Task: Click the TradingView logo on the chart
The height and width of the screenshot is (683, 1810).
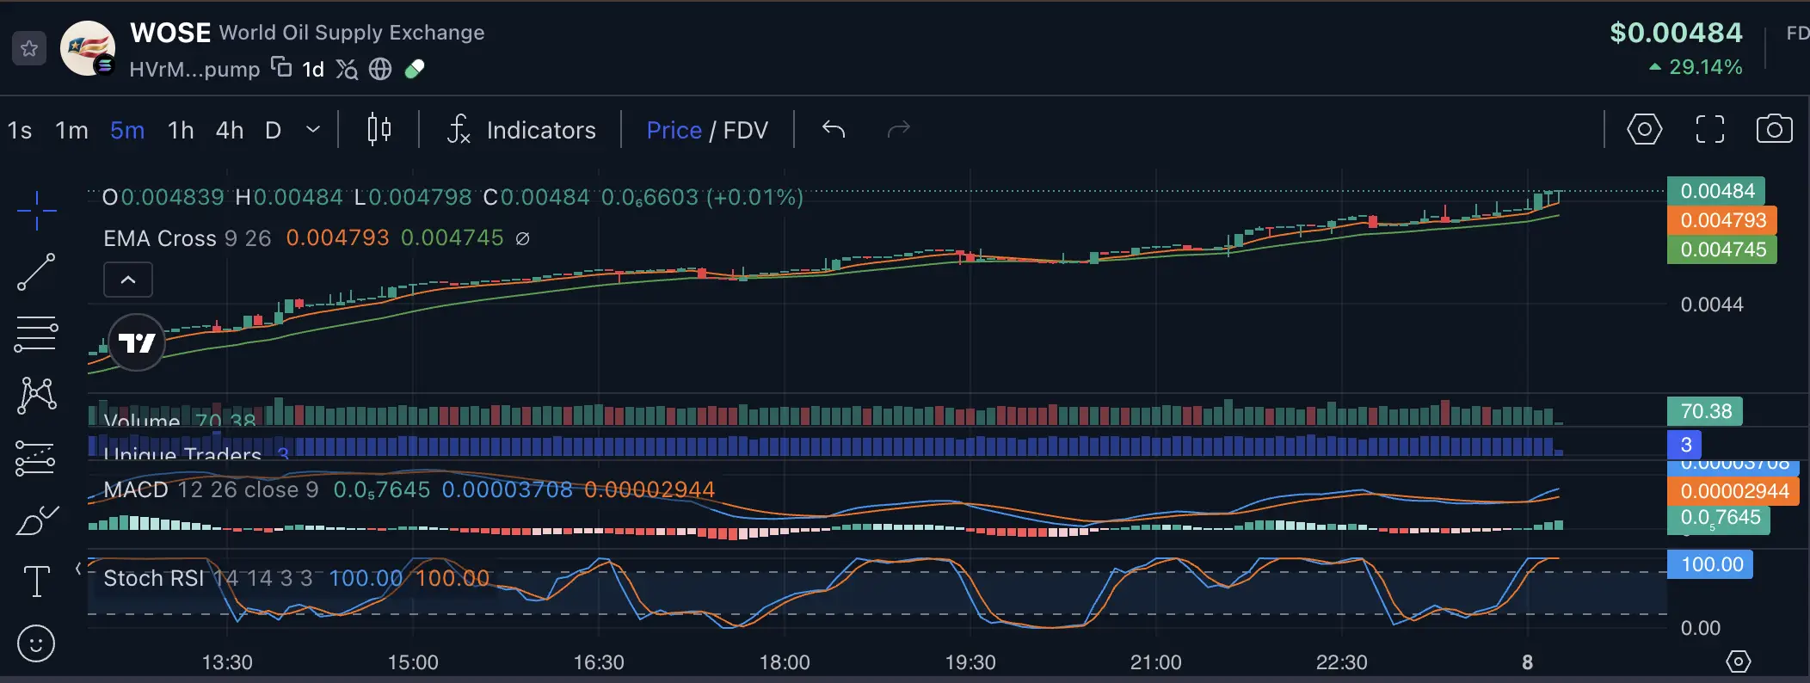Action: coord(137,343)
